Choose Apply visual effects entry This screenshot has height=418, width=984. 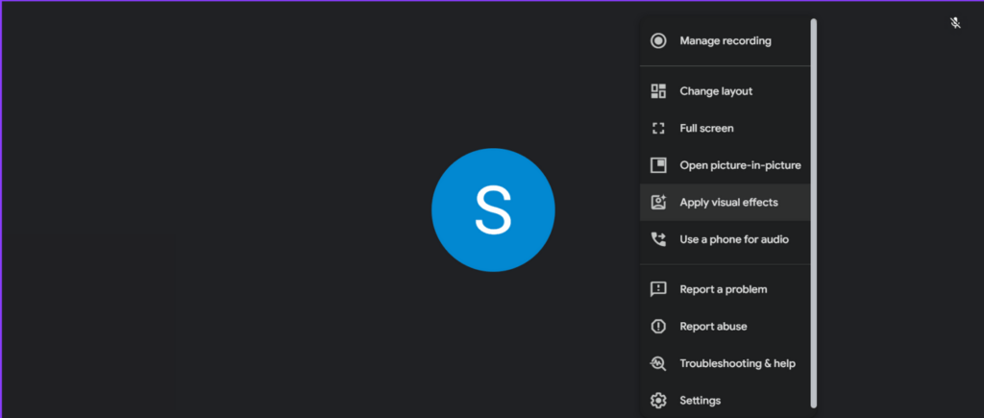tap(725, 202)
